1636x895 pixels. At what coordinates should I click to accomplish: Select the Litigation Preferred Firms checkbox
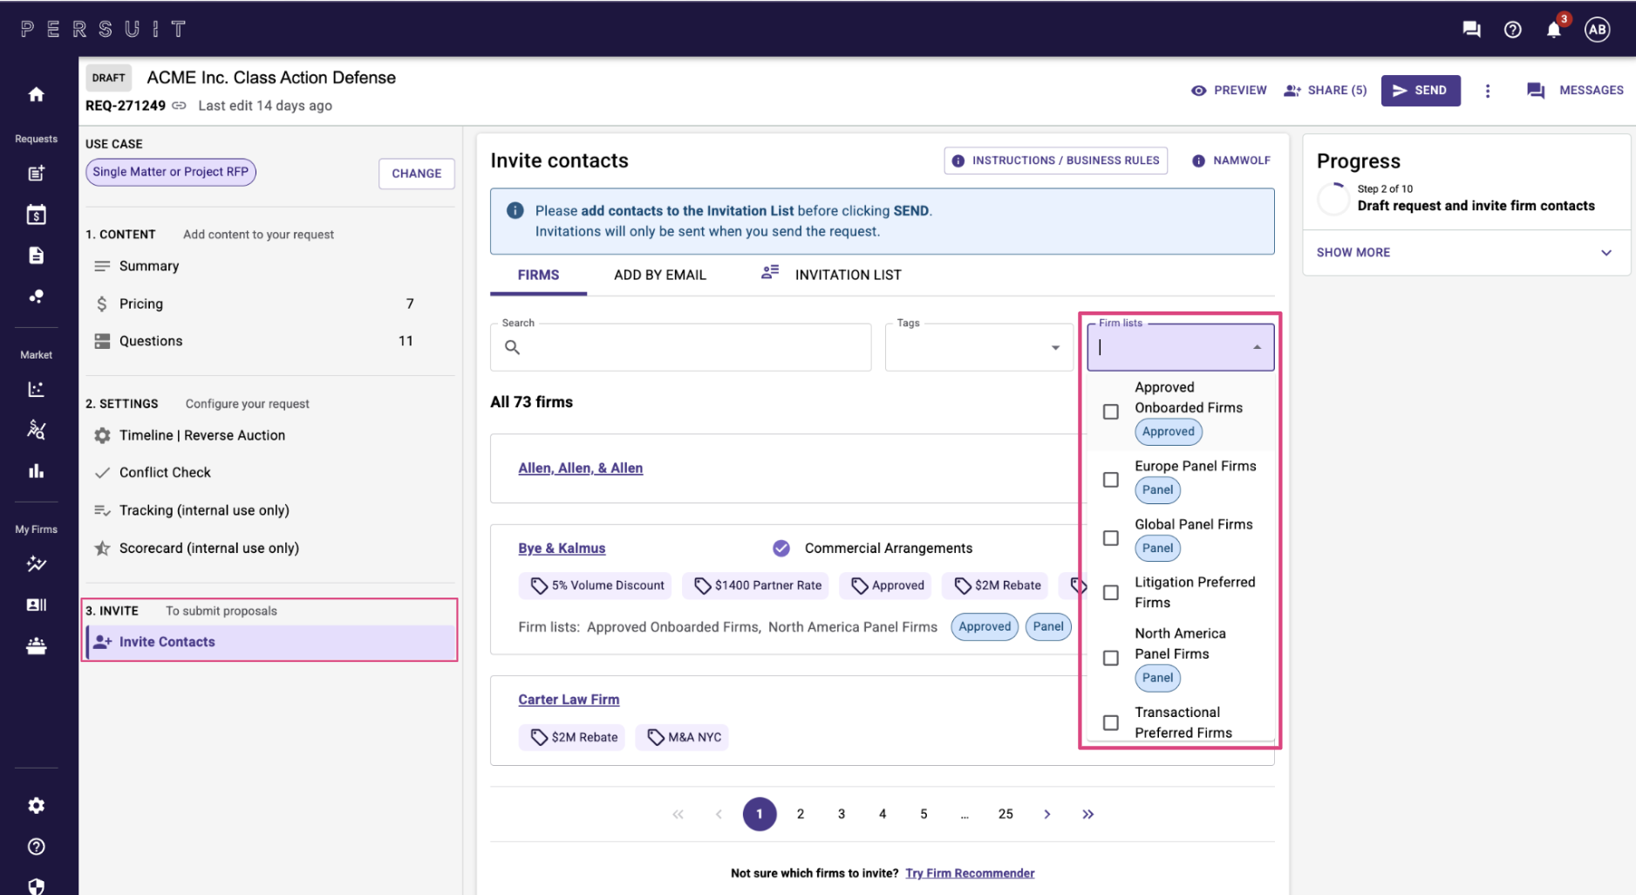coord(1110,592)
